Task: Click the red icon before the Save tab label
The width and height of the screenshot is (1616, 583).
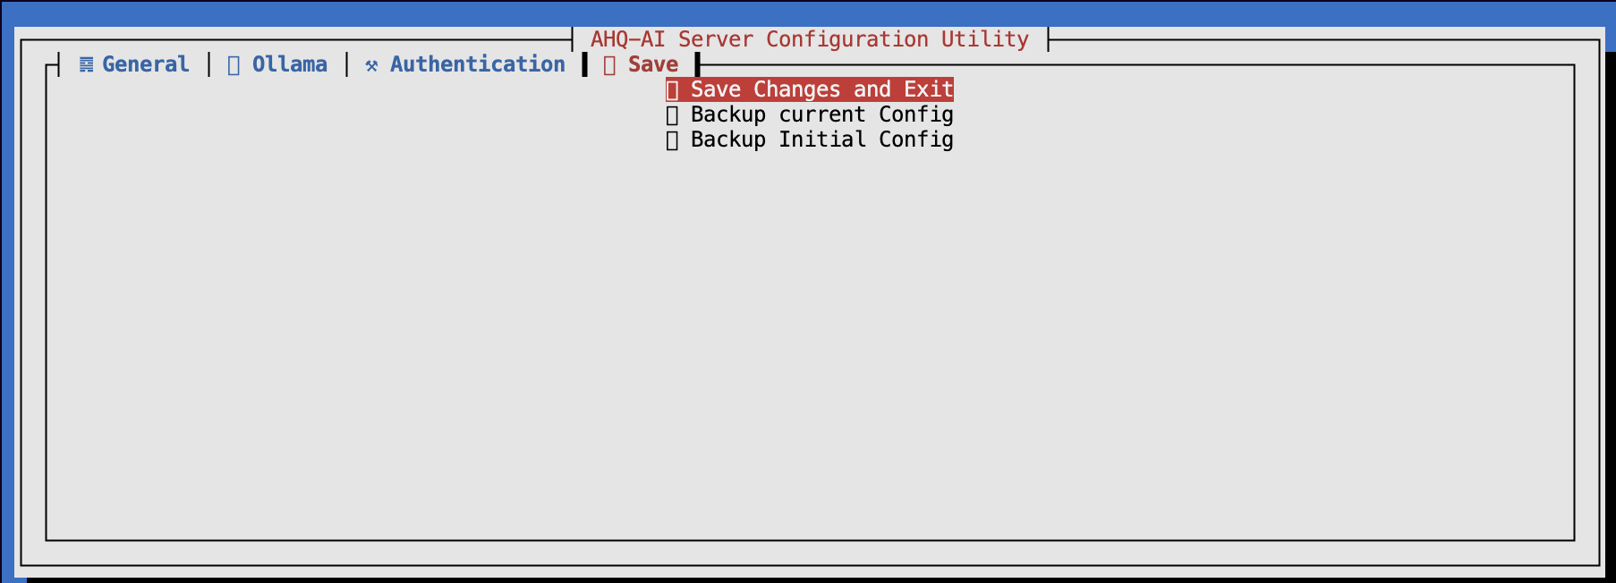Action: (609, 65)
